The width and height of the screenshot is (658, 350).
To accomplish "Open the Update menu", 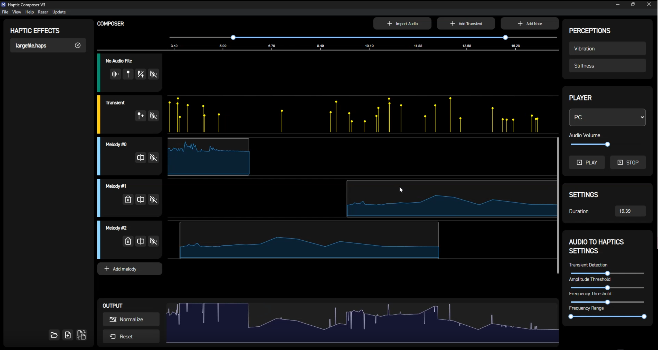I will click(x=59, y=12).
